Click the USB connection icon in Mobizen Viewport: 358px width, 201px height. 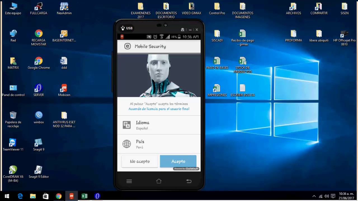pyautogui.click(x=123, y=28)
